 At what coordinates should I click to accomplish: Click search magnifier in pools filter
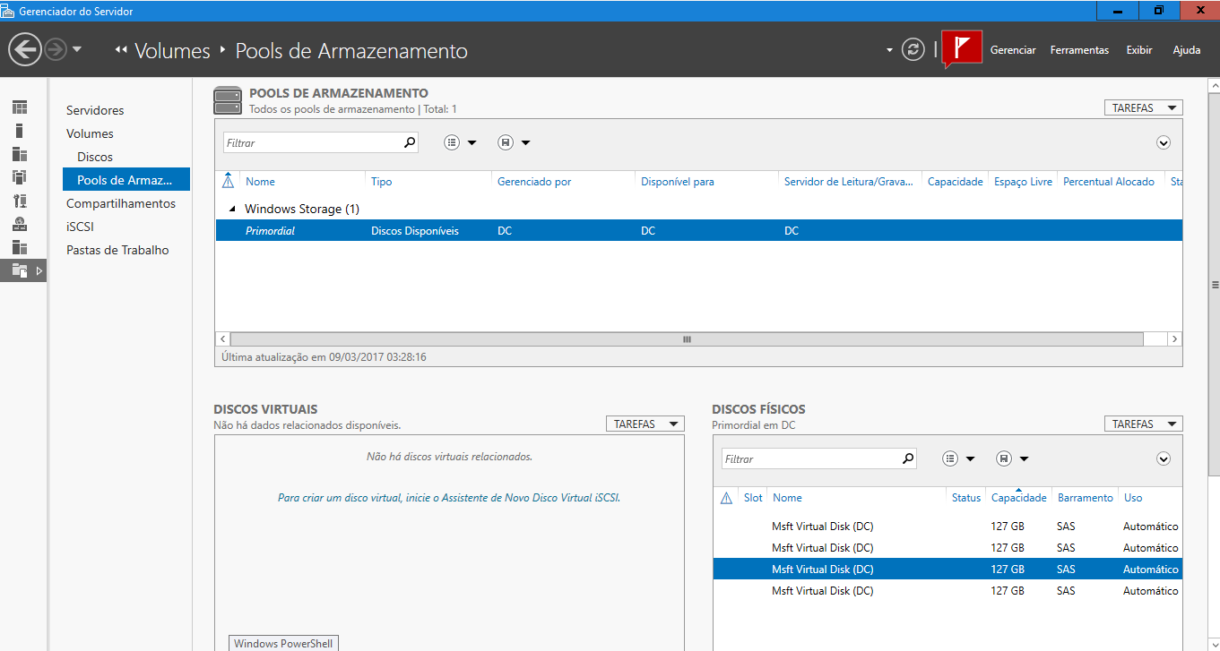410,142
